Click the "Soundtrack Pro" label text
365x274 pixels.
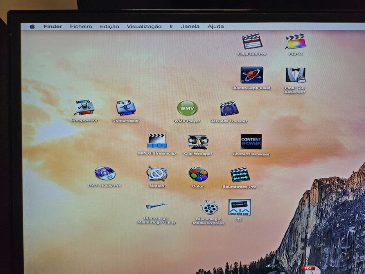pyautogui.click(x=239, y=187)
